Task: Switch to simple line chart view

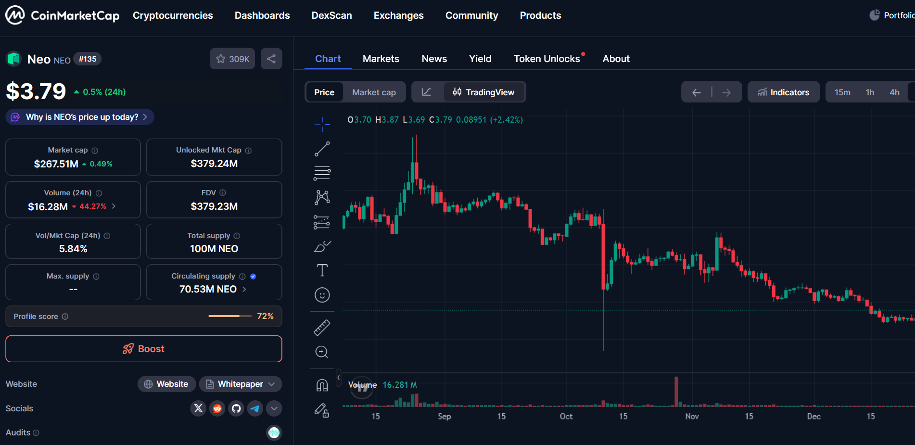Action: (427, 92)
